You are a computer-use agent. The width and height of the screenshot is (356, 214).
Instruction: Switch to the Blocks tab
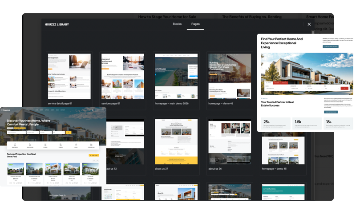[177, 24]
